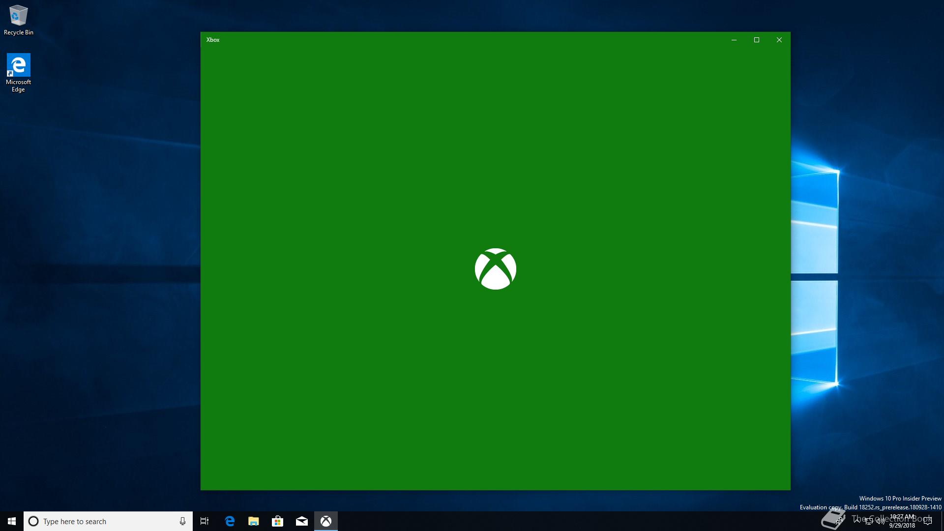
Task: Launch Microsoft Store from the taskbar
Action: pyautogui.click(x=278, y=521)
